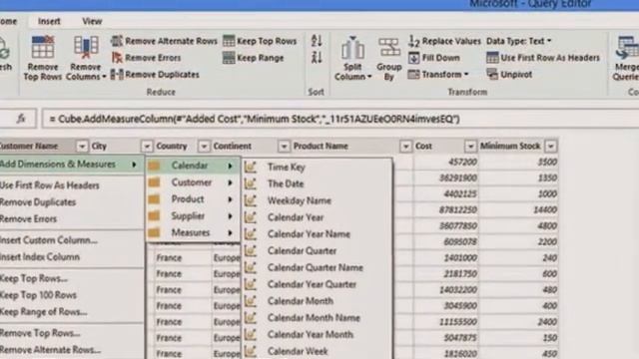Screen dimensions: 639x359
Task: Click Remove Alternate Rows in ribbon
Action: (x=164, y=41)
